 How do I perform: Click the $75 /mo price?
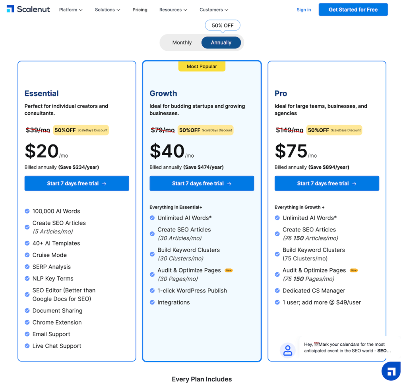[296, 151]
